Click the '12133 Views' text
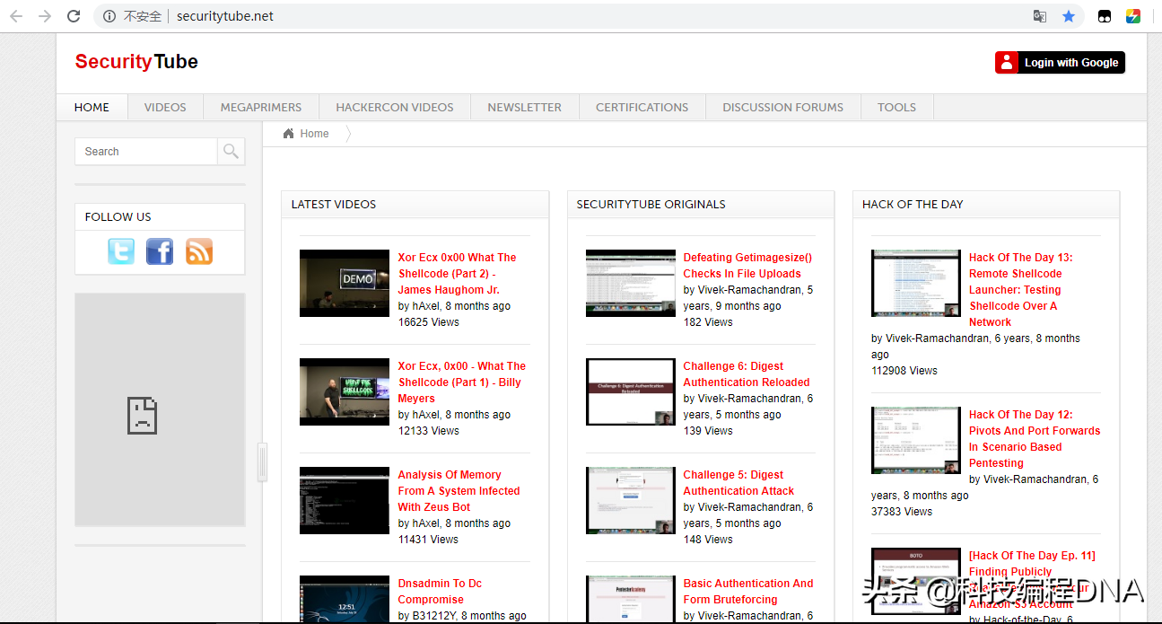This screenshot has height=624, width=1162. point(429,431)
